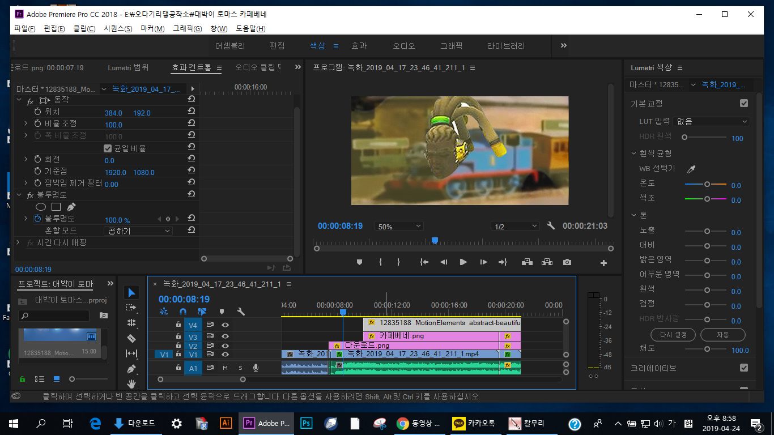The width and height of the screenshot is (774, 435).
Task: Select the Pen tool in tools panel
Action: [131, 369]
